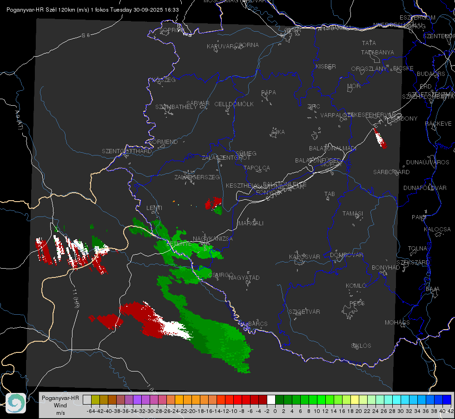Image resolution: width=455 pixels, height=419 pixels.
Task: Click the SZIGETVAR label
Action: (x=304, y=312)
